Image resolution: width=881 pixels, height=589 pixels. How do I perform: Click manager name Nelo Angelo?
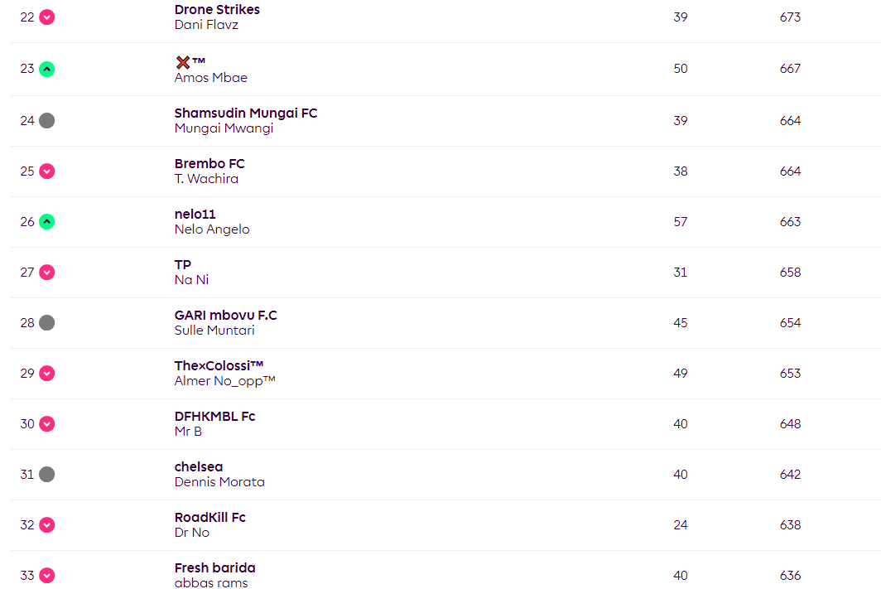pos(212,229)
